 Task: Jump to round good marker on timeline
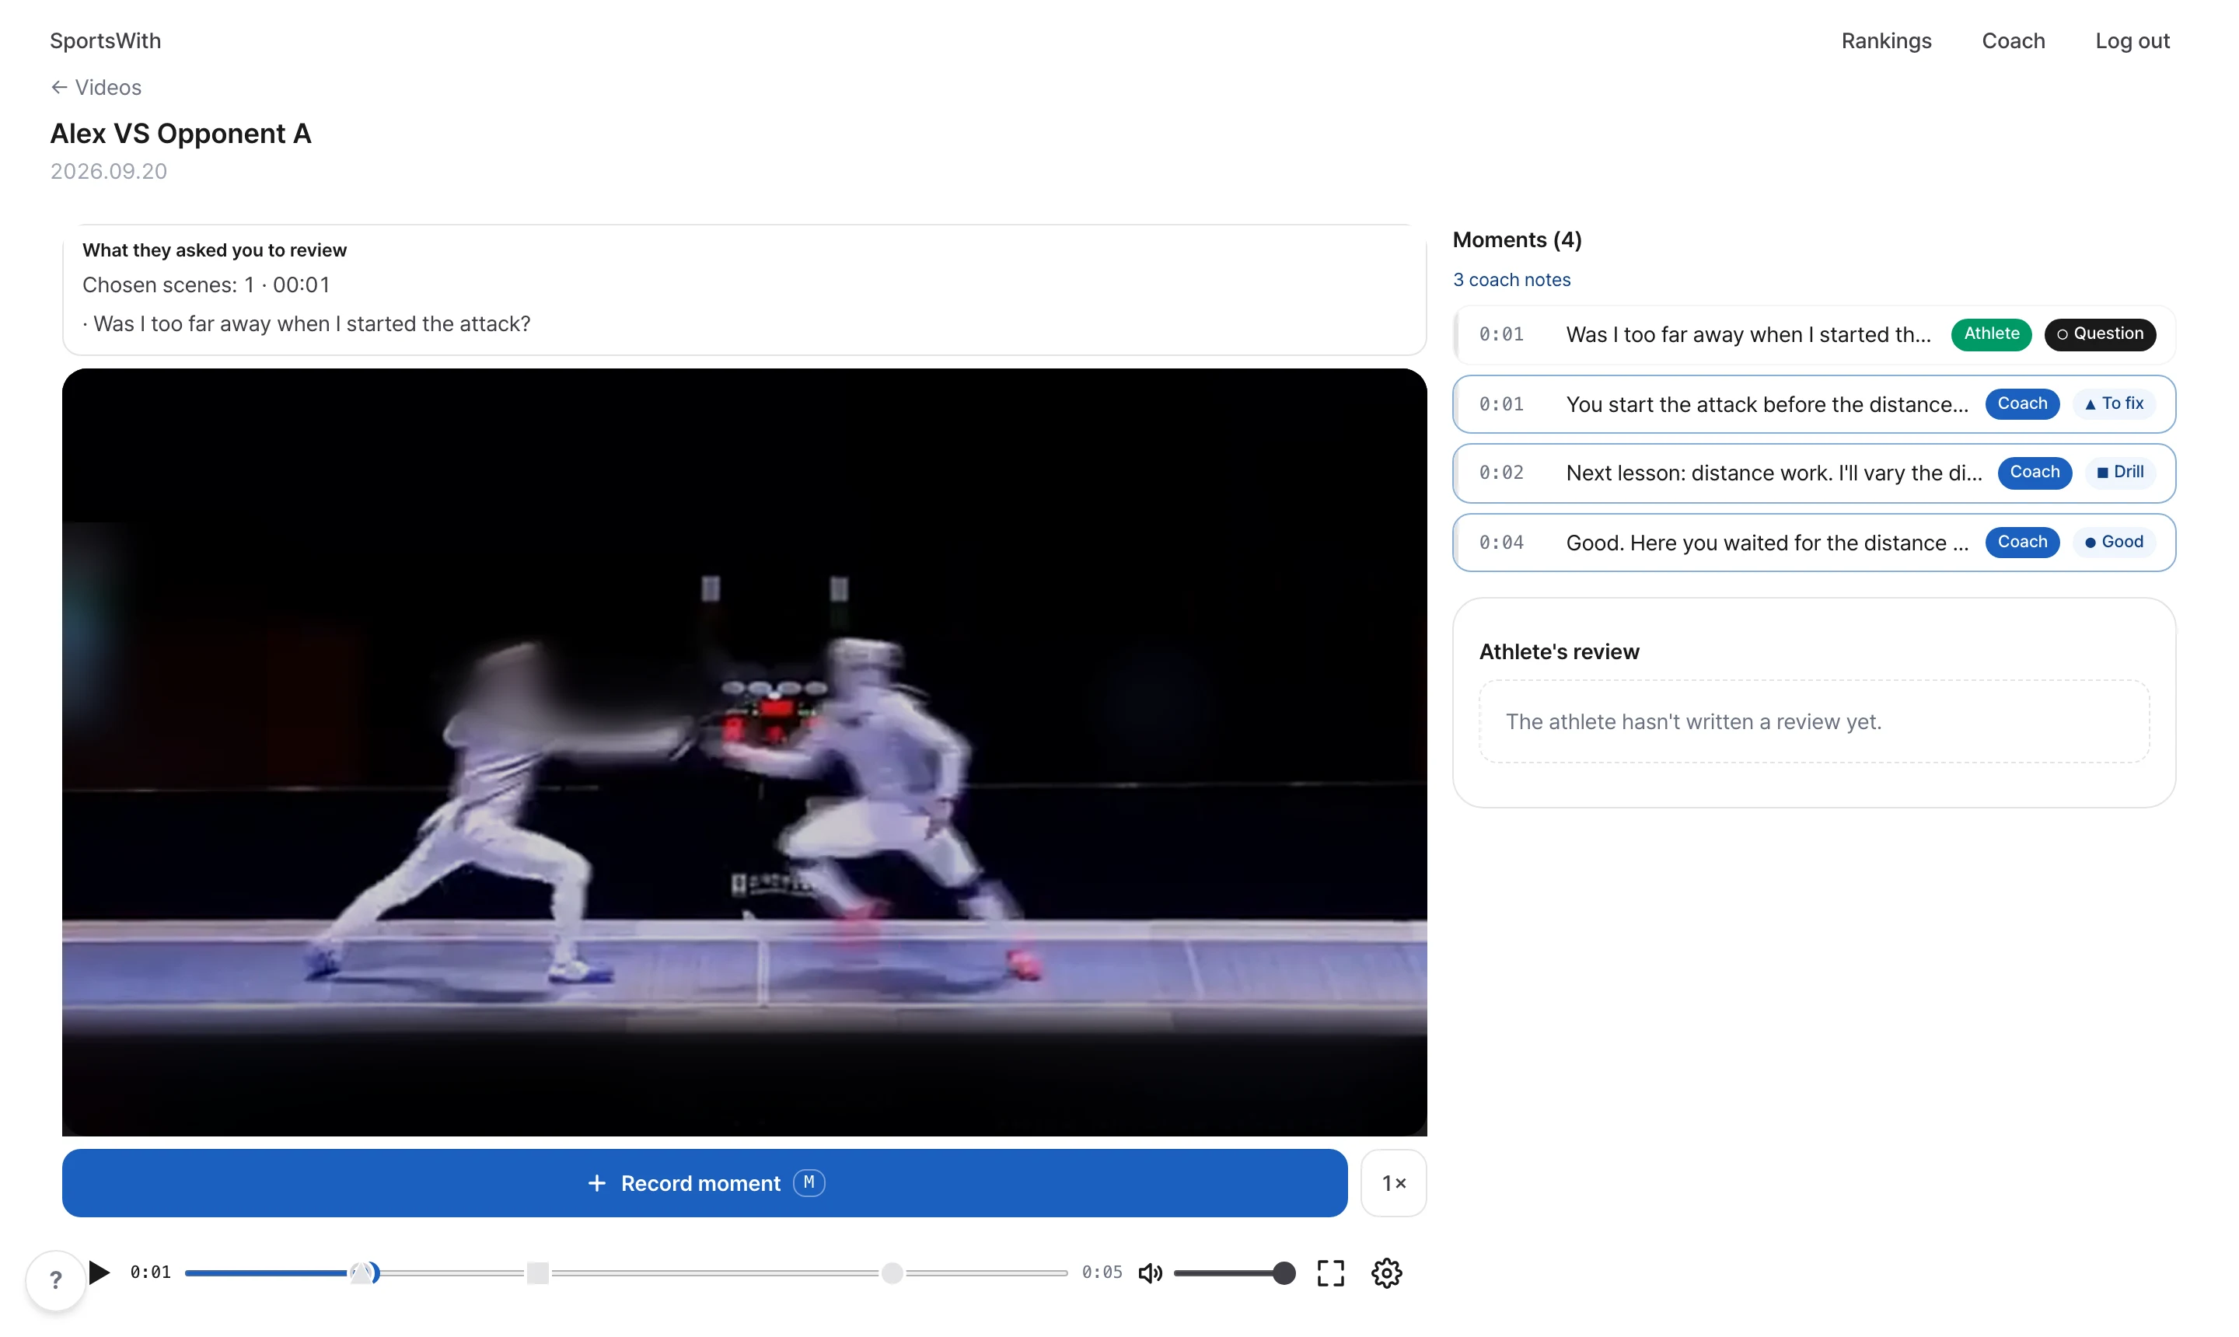click(892, 1272)
